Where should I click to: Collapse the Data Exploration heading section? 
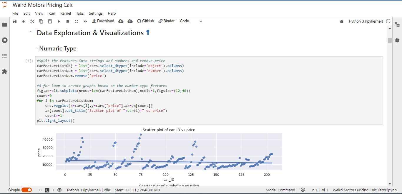click(31, 32)
